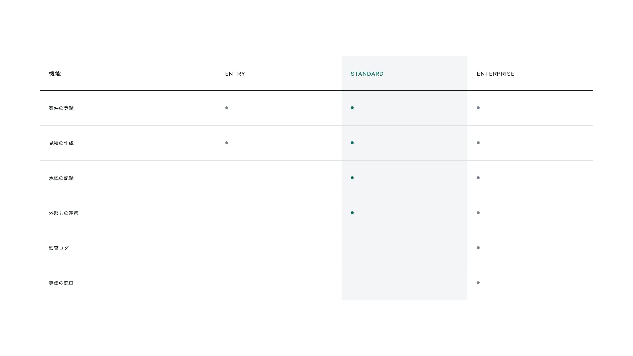Click the ENTERPRISE dot for 専任の窓口
This screenshot has height=356, width=633.
(478, 283)
